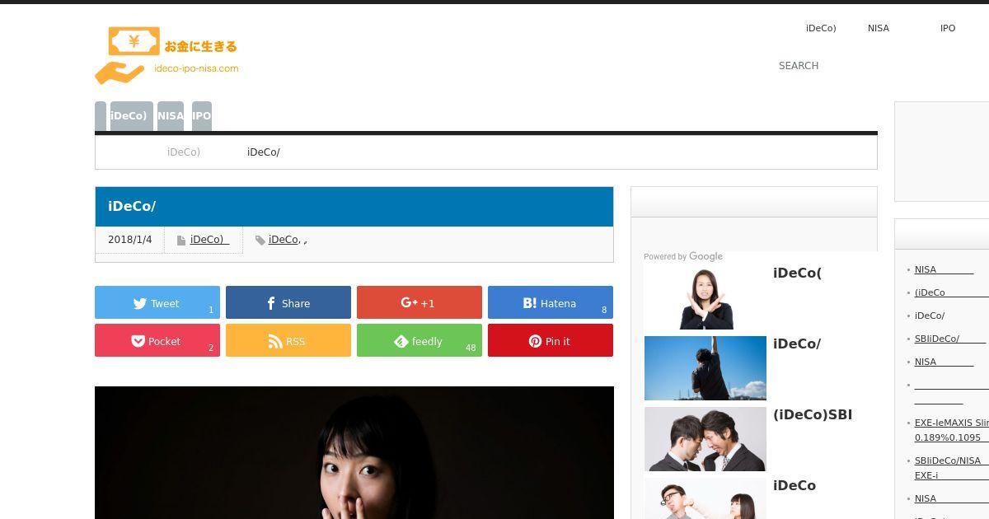Click the article title iDeCo/ in blue header

(132, 206)
